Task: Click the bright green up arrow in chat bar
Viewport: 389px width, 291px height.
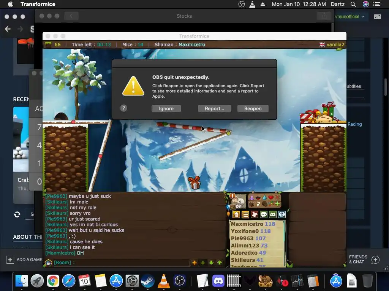Action: pos(220,263)
